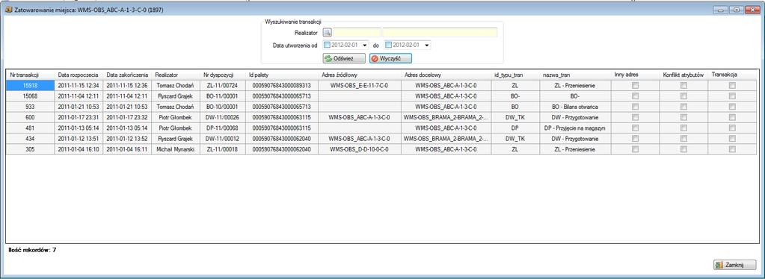This screenshot has height=279, width=765.
Task: Click 'BO - Bilans otwarcia' cell
Action: click(x=575, y=107)
